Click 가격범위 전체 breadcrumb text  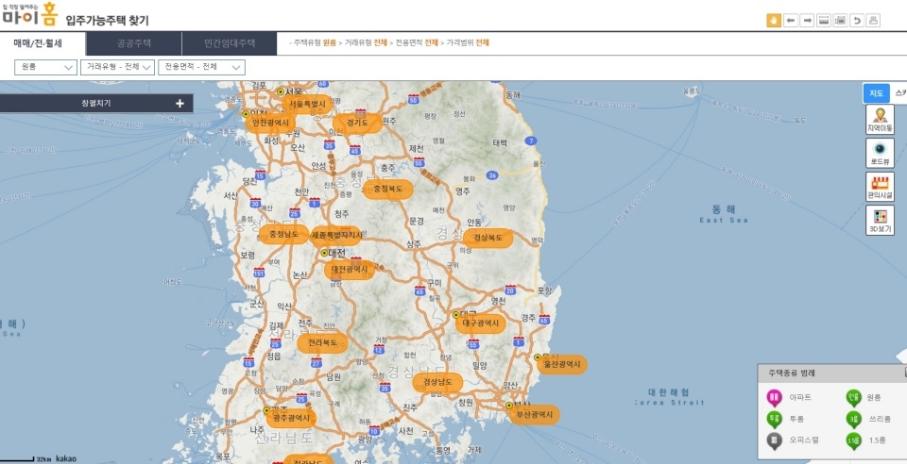(x=468, y=42)
